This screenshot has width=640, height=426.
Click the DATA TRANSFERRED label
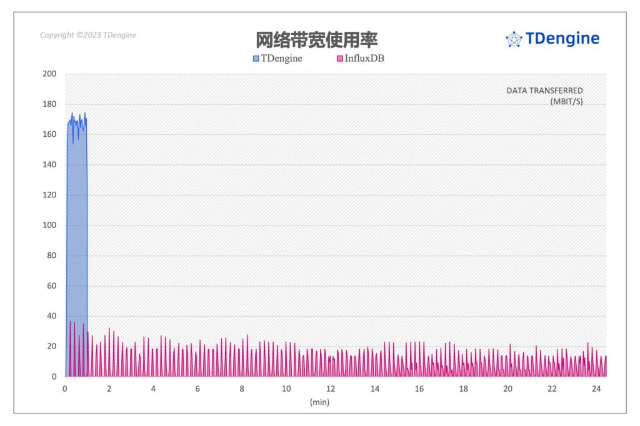tap(545, 90)
